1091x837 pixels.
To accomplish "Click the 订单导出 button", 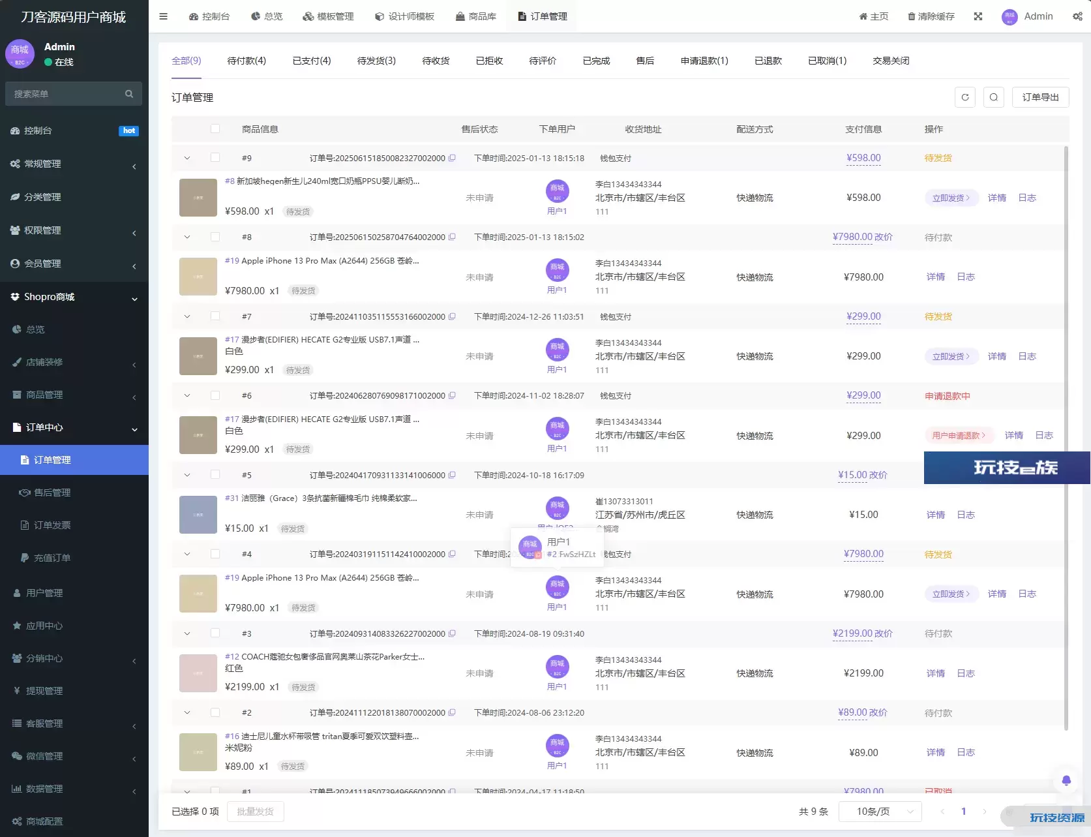I will point(1040,97).
